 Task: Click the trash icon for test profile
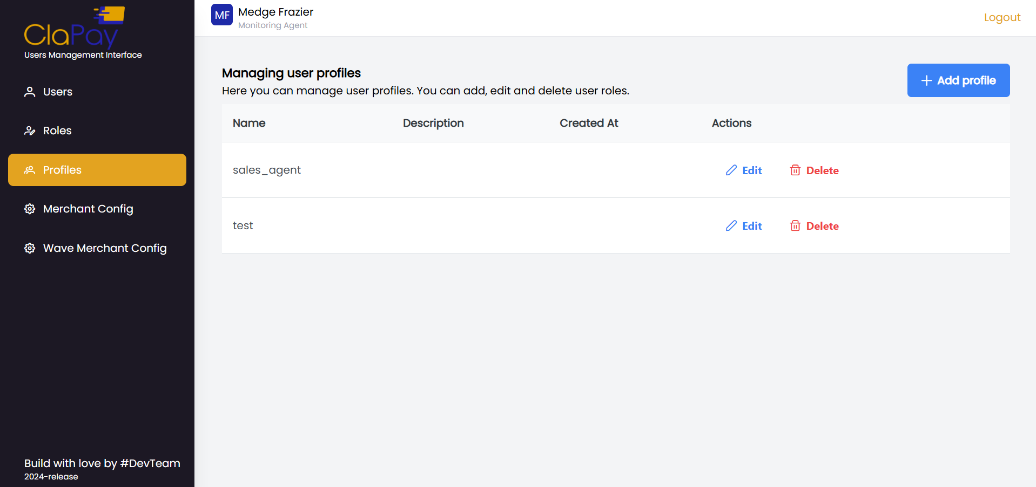point(795,226)
